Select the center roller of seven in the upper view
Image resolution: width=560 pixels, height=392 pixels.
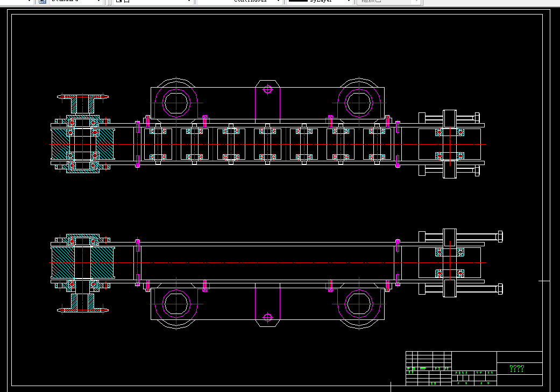pyautogui.click(x=267, y=144)
